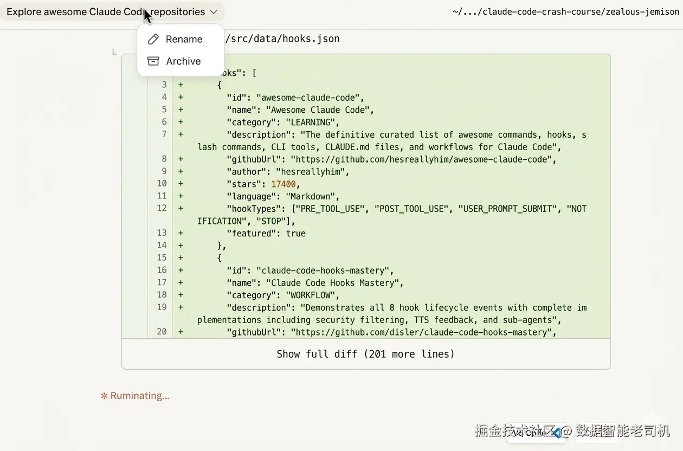
Task: Click the "category": "WORKFLOW" line
Action: coord(283,295)
